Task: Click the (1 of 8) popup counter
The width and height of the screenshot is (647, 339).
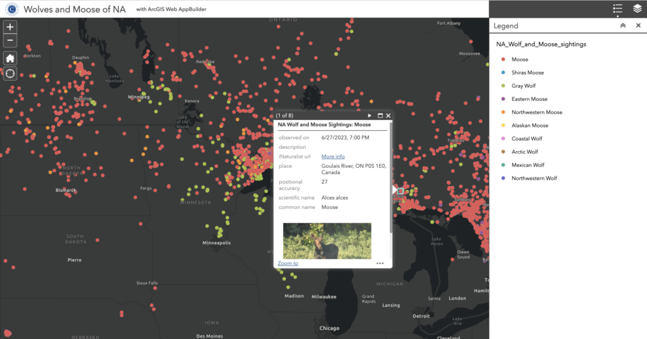Action: pyautogui.click(x=284, y=116)
